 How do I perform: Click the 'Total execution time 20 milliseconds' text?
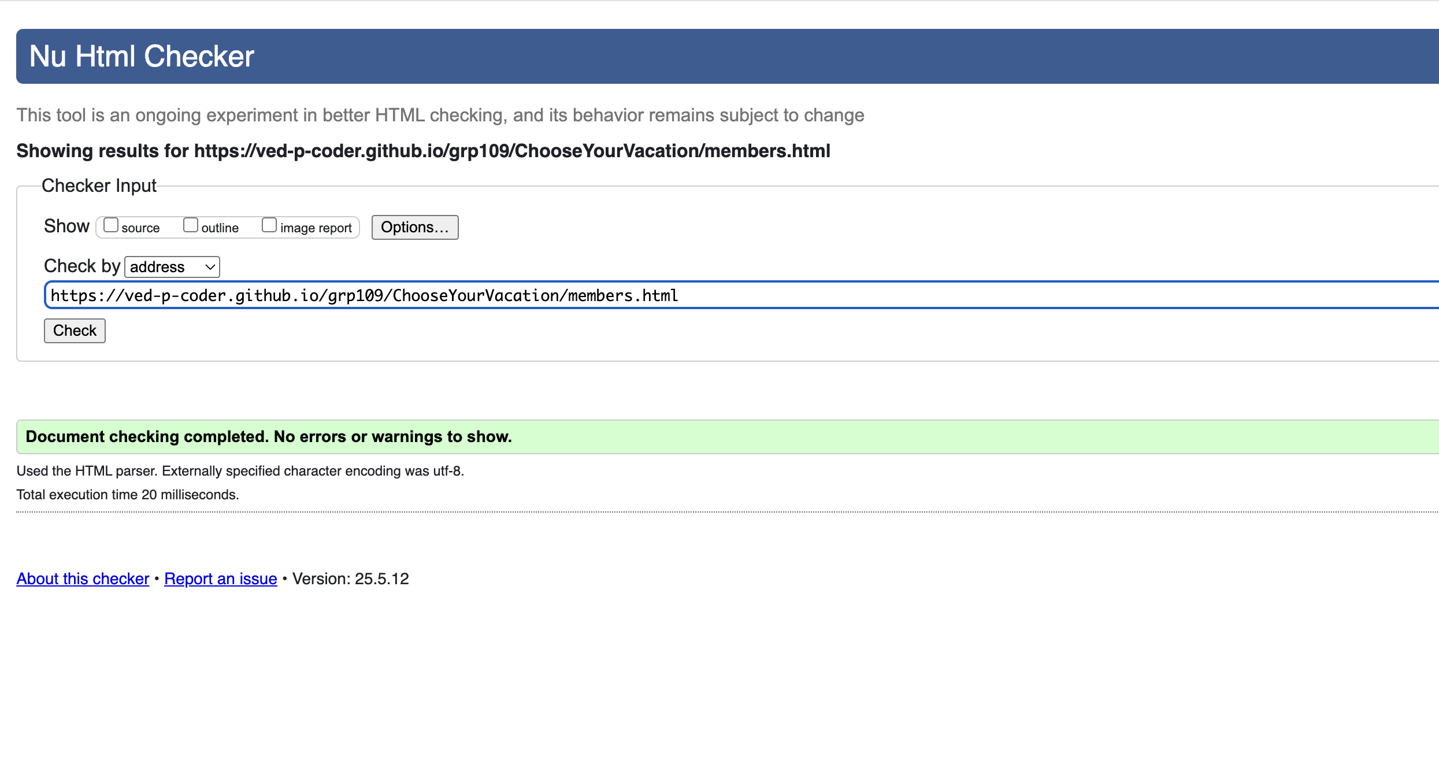pos(128,495)
